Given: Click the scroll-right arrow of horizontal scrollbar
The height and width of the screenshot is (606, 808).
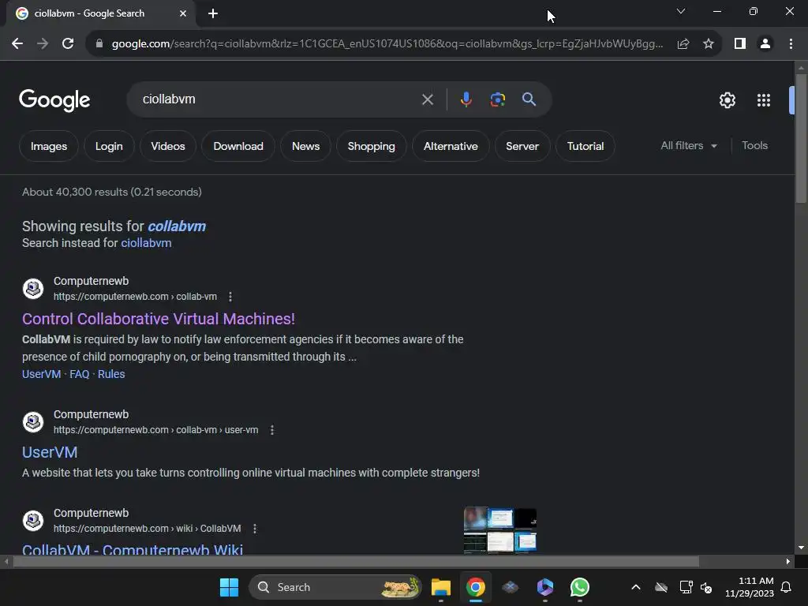Looking at the screenshot, I should (788, 562).
